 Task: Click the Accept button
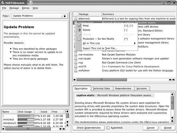coord(168,128)
